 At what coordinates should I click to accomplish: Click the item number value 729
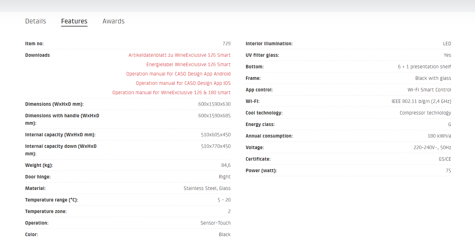pos(226,44)
